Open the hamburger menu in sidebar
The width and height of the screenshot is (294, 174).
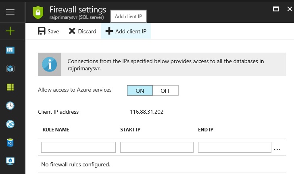coord(10,12)
